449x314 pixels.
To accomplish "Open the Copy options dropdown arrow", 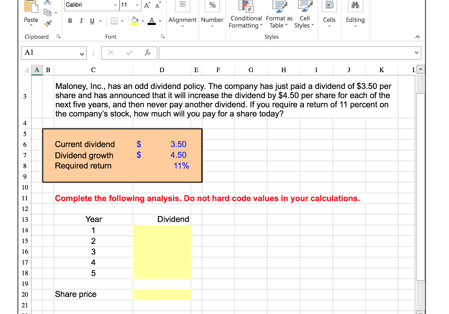I will [x=56, y=13].
